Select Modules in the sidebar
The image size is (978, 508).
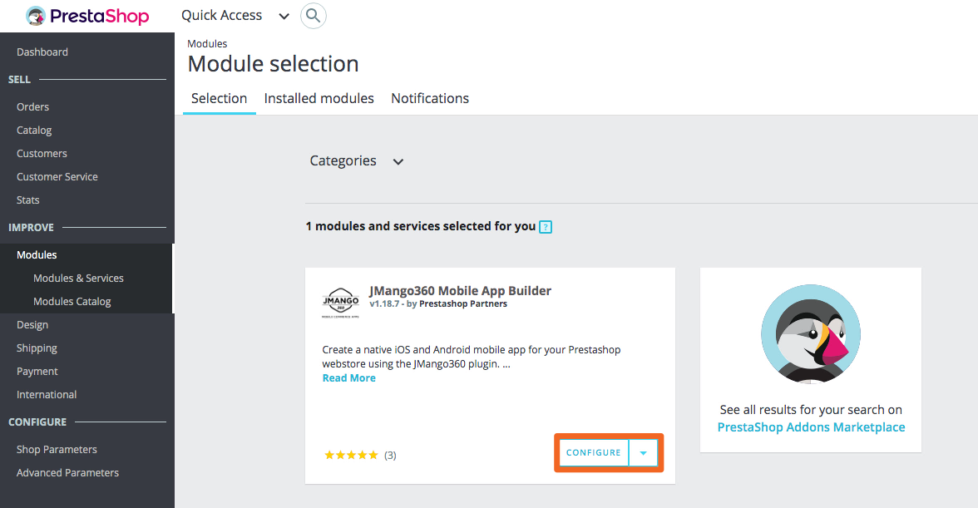click(x=37, y=255)
